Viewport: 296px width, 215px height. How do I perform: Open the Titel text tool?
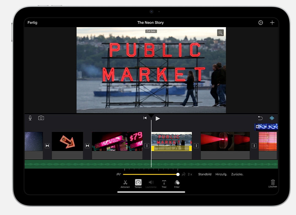(164, 184)
